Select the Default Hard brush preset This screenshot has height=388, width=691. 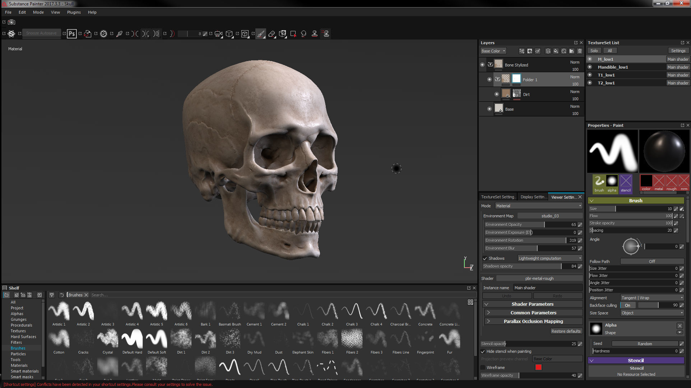[x=132, y=339]
